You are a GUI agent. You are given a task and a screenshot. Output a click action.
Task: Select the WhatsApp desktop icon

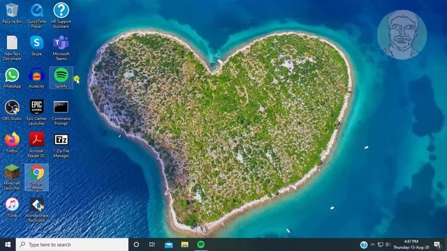point(12,78)
